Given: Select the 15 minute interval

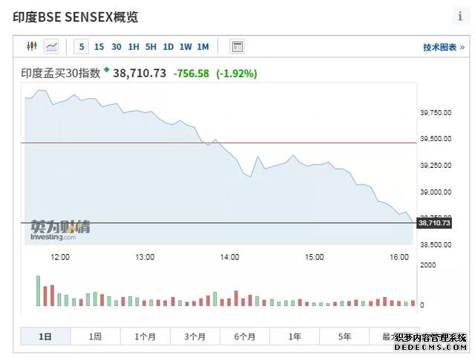Looking at the screenshot, I should (x=99, y=47).
